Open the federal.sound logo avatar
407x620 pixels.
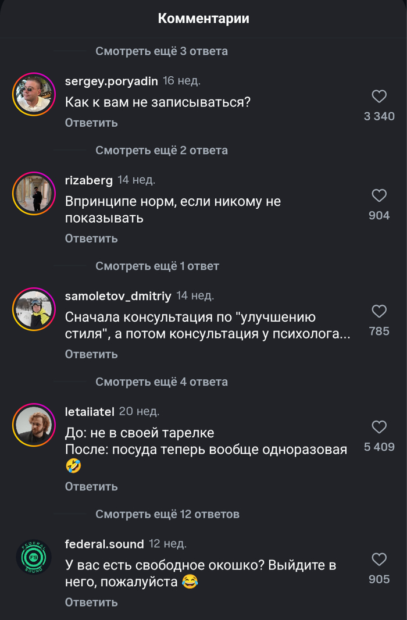point(33,557)
